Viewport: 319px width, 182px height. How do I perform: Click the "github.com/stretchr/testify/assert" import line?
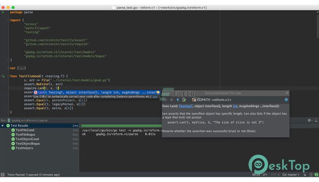pos(56,40)
